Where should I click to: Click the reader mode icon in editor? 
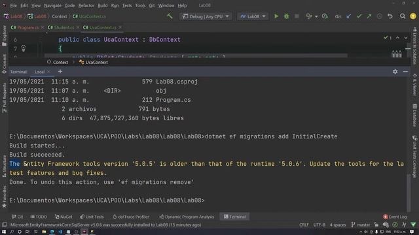click(x=397, y=54)
